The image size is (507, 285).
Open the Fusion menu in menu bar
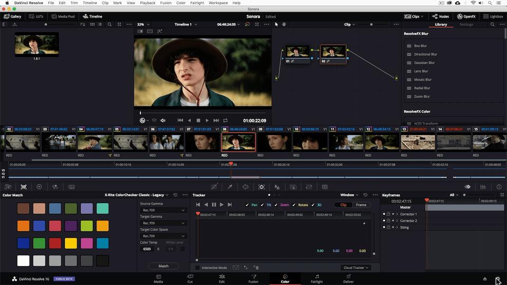(165, 3)
